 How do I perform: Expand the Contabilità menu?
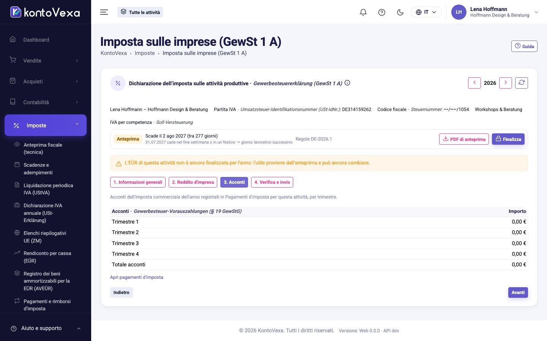pos(46,102)
